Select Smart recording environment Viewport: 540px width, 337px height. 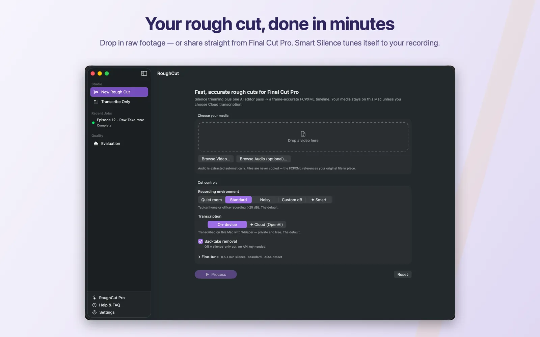click(319, 200)
